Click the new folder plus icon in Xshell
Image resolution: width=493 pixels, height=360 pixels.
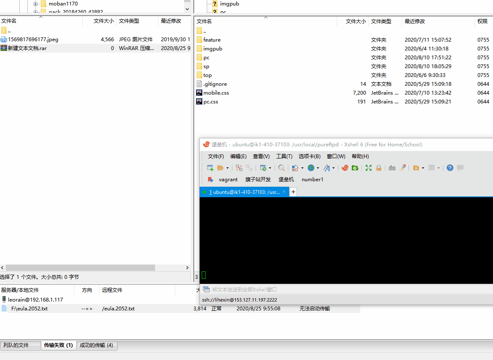coord(416,168)
